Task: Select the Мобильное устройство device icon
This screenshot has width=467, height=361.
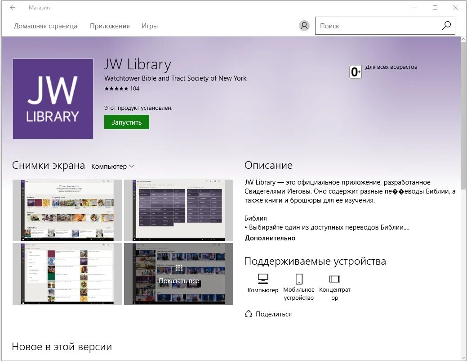Action: point(298,278)
